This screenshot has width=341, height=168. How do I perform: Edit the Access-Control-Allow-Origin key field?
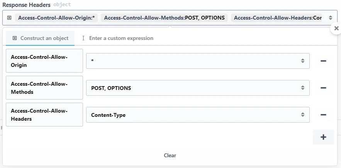pyautogui.click(x=44, y=61)
